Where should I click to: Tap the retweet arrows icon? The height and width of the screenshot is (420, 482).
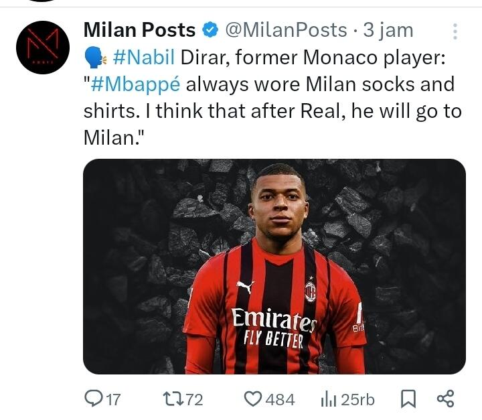coord(172,399)
